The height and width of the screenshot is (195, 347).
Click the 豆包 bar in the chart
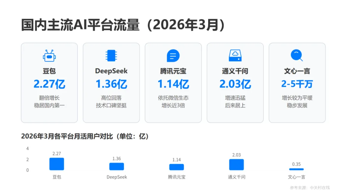point(57,164)
